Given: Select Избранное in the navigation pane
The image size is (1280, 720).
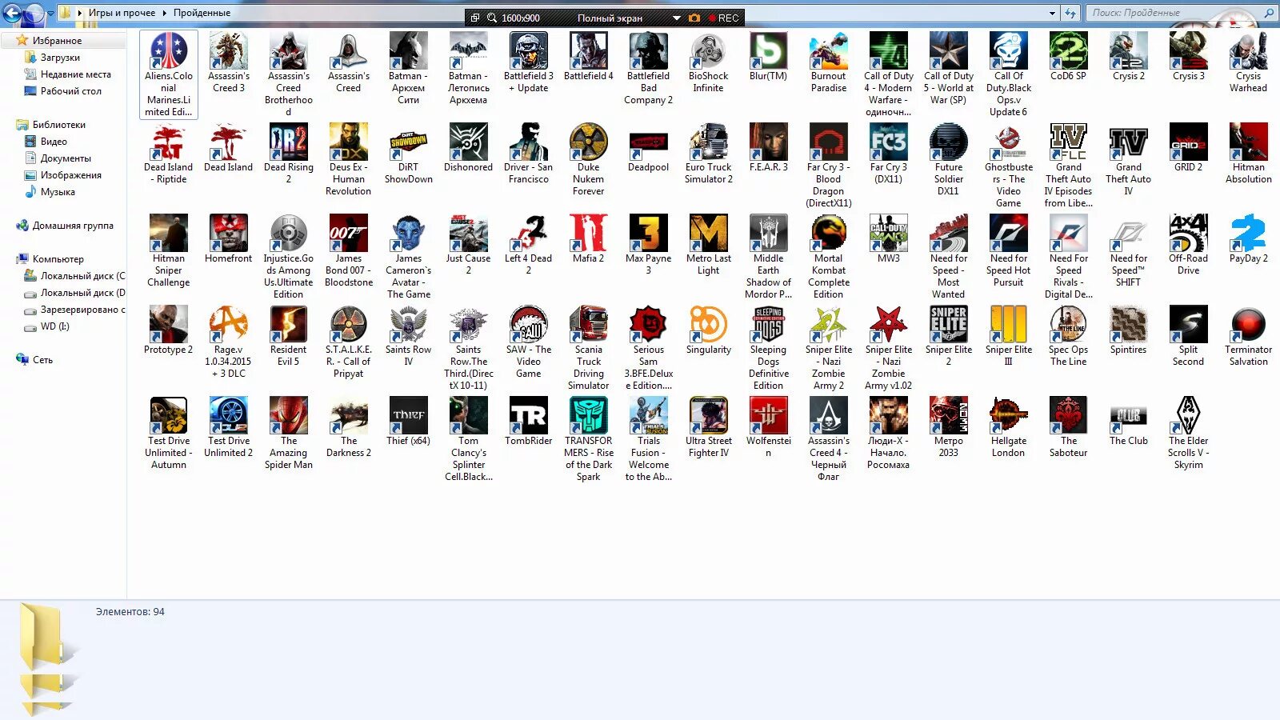Looking at the screenshot, I should point(57,41).
